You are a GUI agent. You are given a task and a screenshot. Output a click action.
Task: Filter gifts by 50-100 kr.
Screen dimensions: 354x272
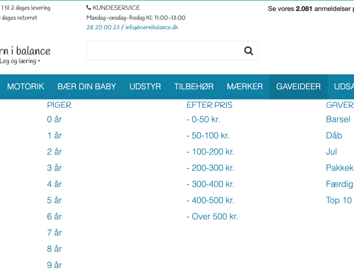pyautogui.click(x=208, y=135)
